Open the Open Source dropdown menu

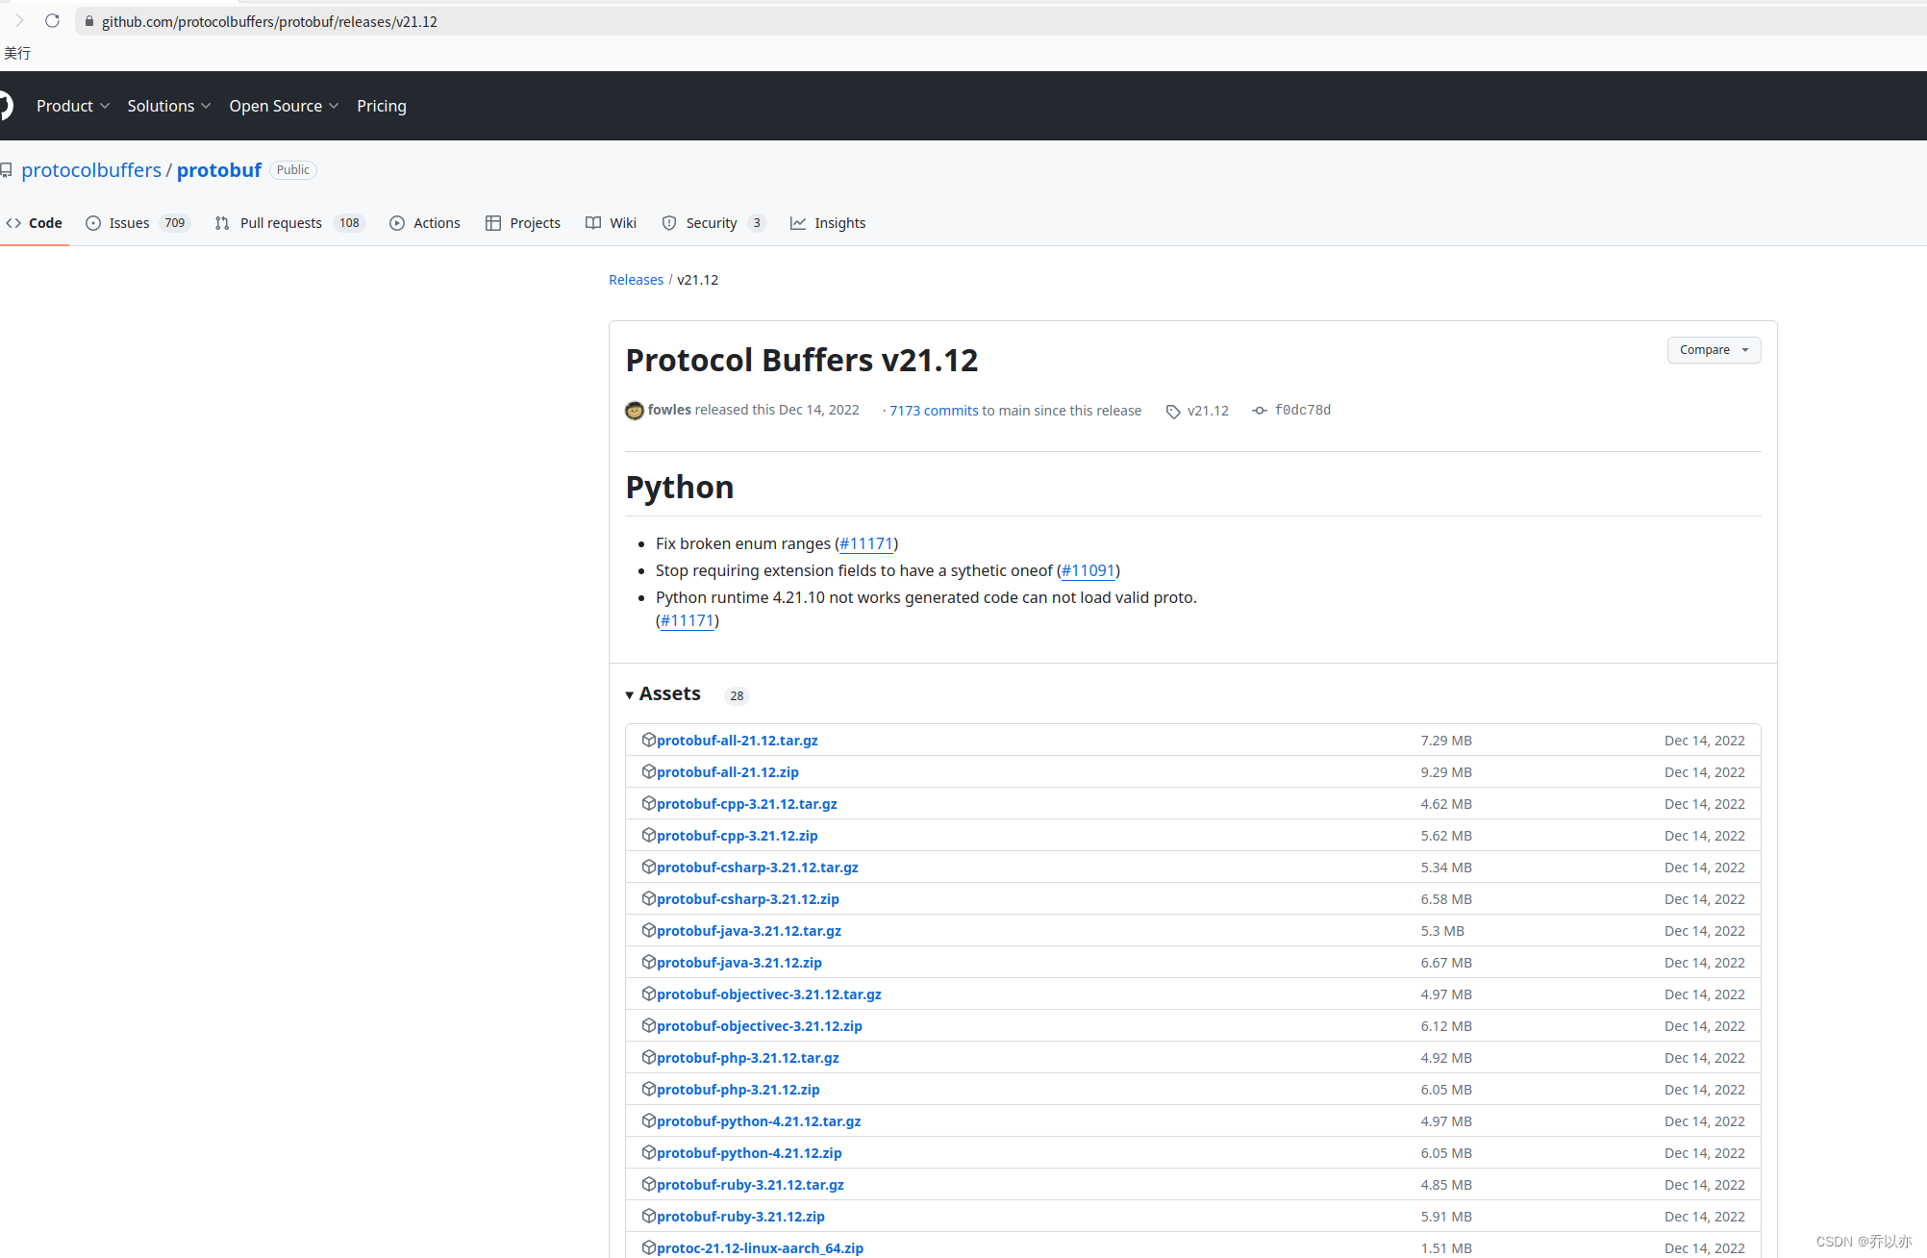[284, 106]
